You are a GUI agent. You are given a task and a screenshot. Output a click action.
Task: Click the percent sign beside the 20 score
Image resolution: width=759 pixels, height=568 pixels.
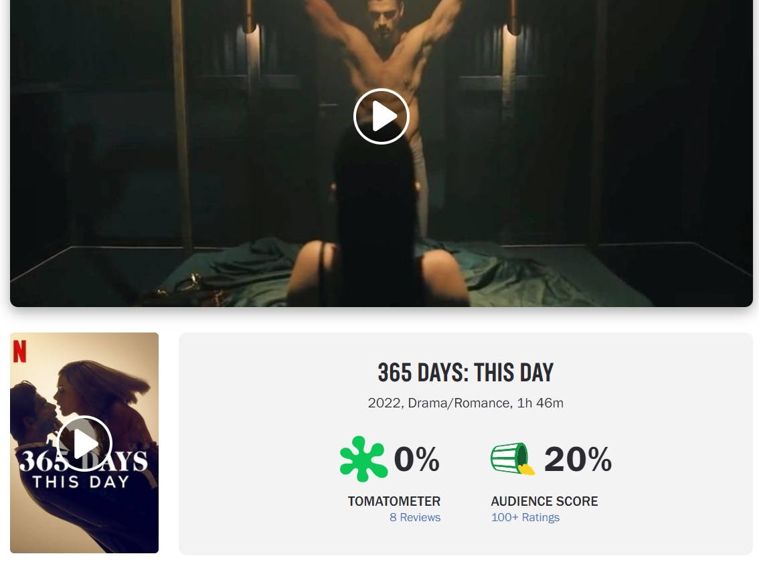[x=600, y=459]
